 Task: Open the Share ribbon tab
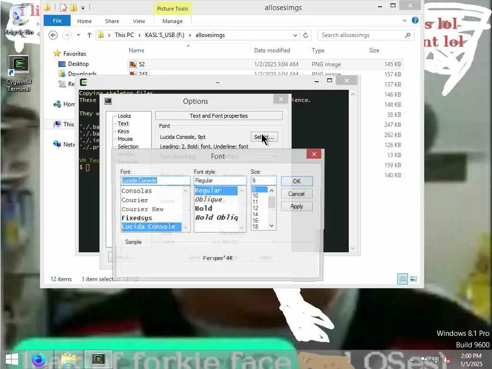click(112, 21)
